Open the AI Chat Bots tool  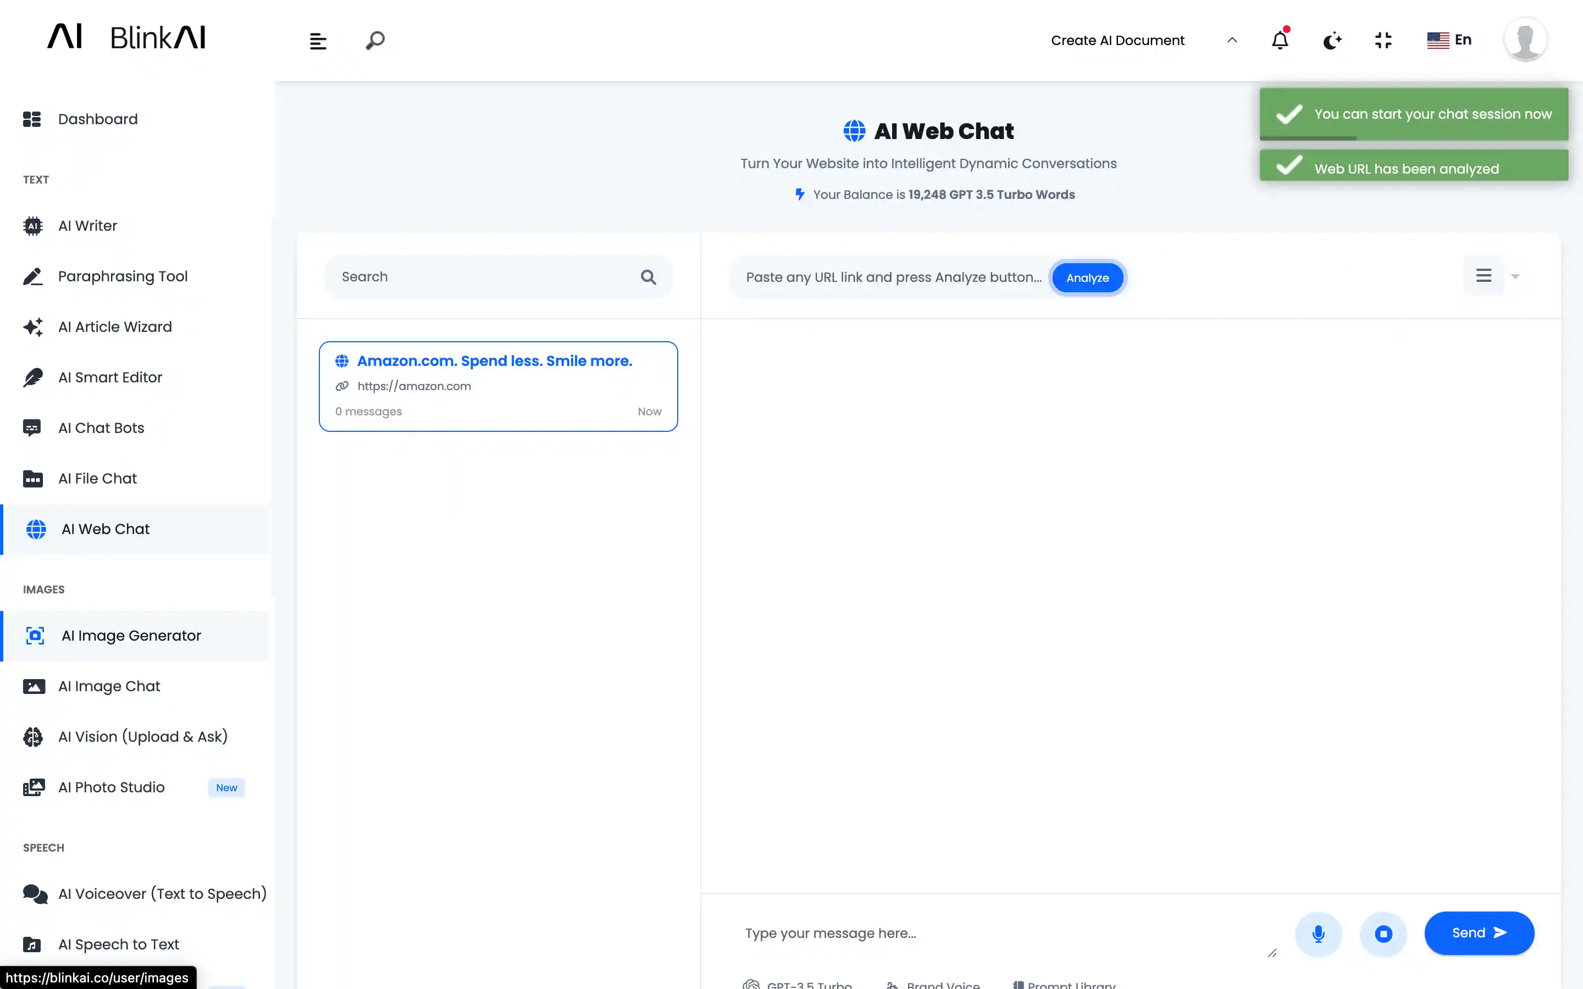(x=101, y=428)
